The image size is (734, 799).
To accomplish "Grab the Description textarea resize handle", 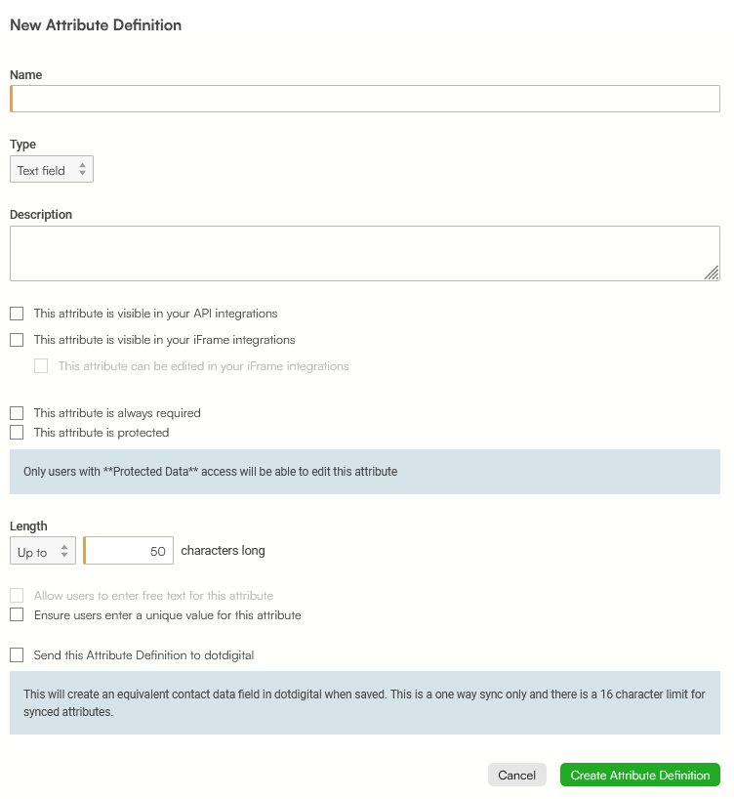I will (712, 273).
